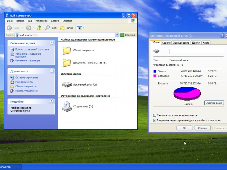227x170 pixels.
Task: Click the Мой компьютер taskbar button
Action: [x=10, y=167]
